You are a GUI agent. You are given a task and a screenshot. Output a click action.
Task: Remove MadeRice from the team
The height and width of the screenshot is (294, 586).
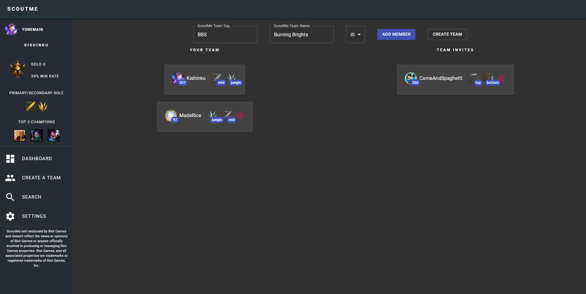[241, 116]
